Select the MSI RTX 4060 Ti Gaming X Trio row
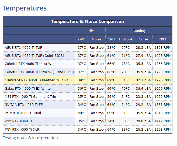Viewport: 177px width, 146px height. click(30, 97)
